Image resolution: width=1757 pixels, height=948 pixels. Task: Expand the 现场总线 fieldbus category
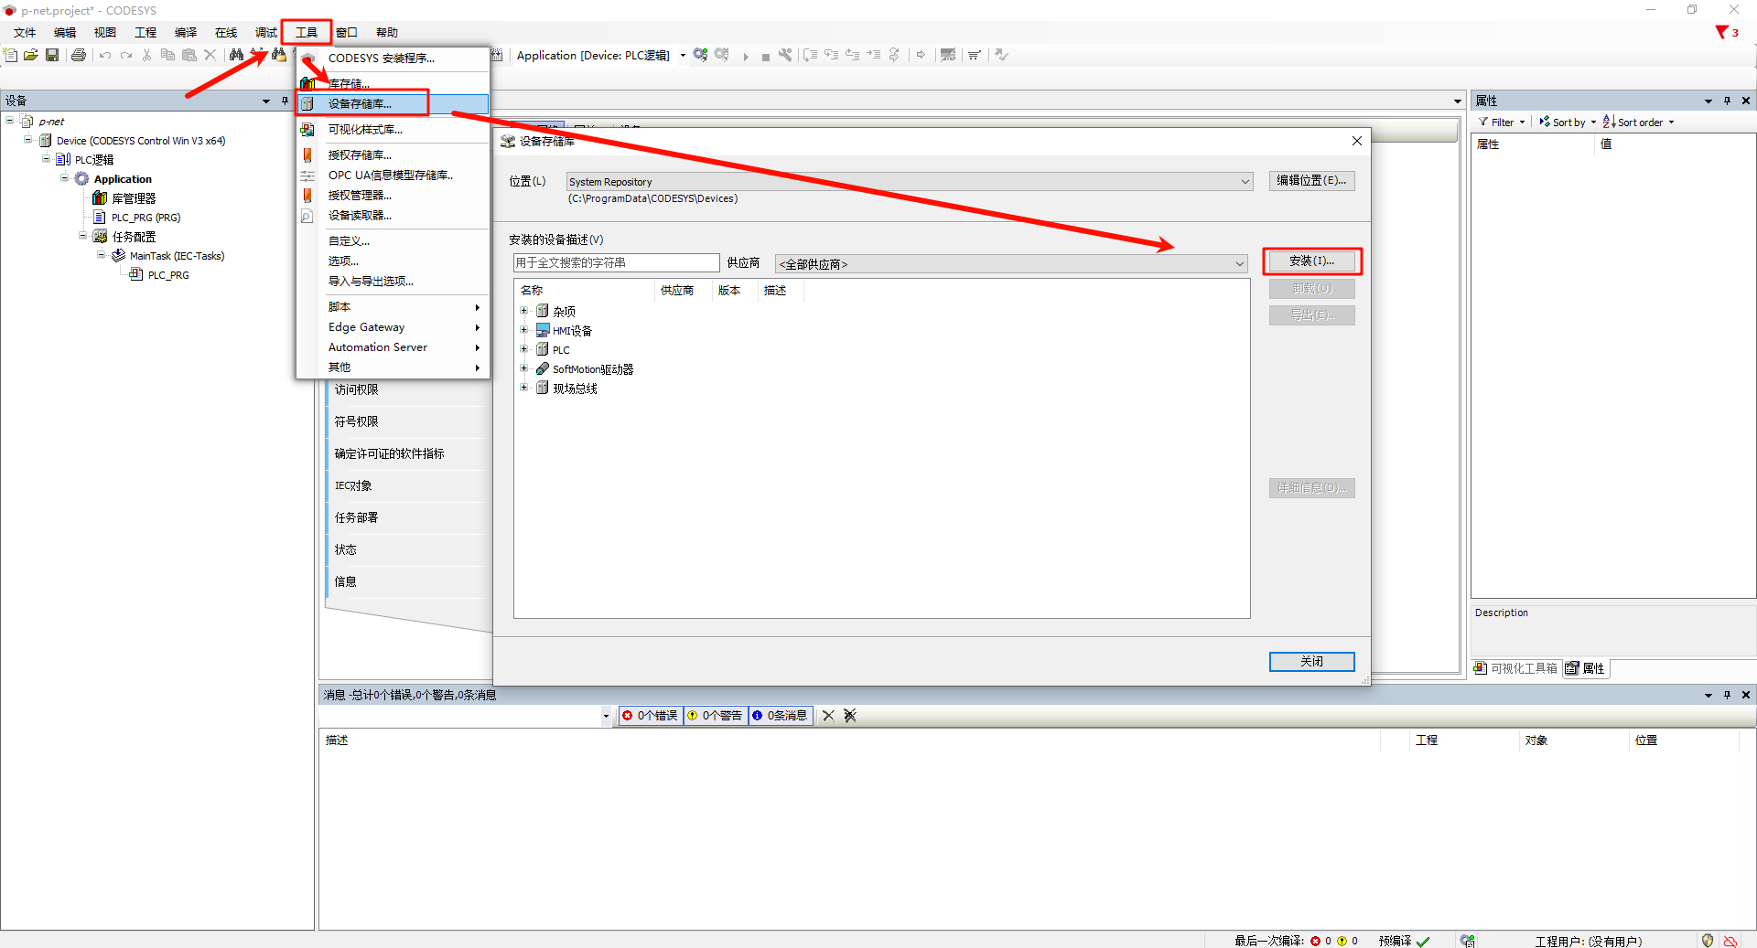pyautogui.click(x=524, y=388)
